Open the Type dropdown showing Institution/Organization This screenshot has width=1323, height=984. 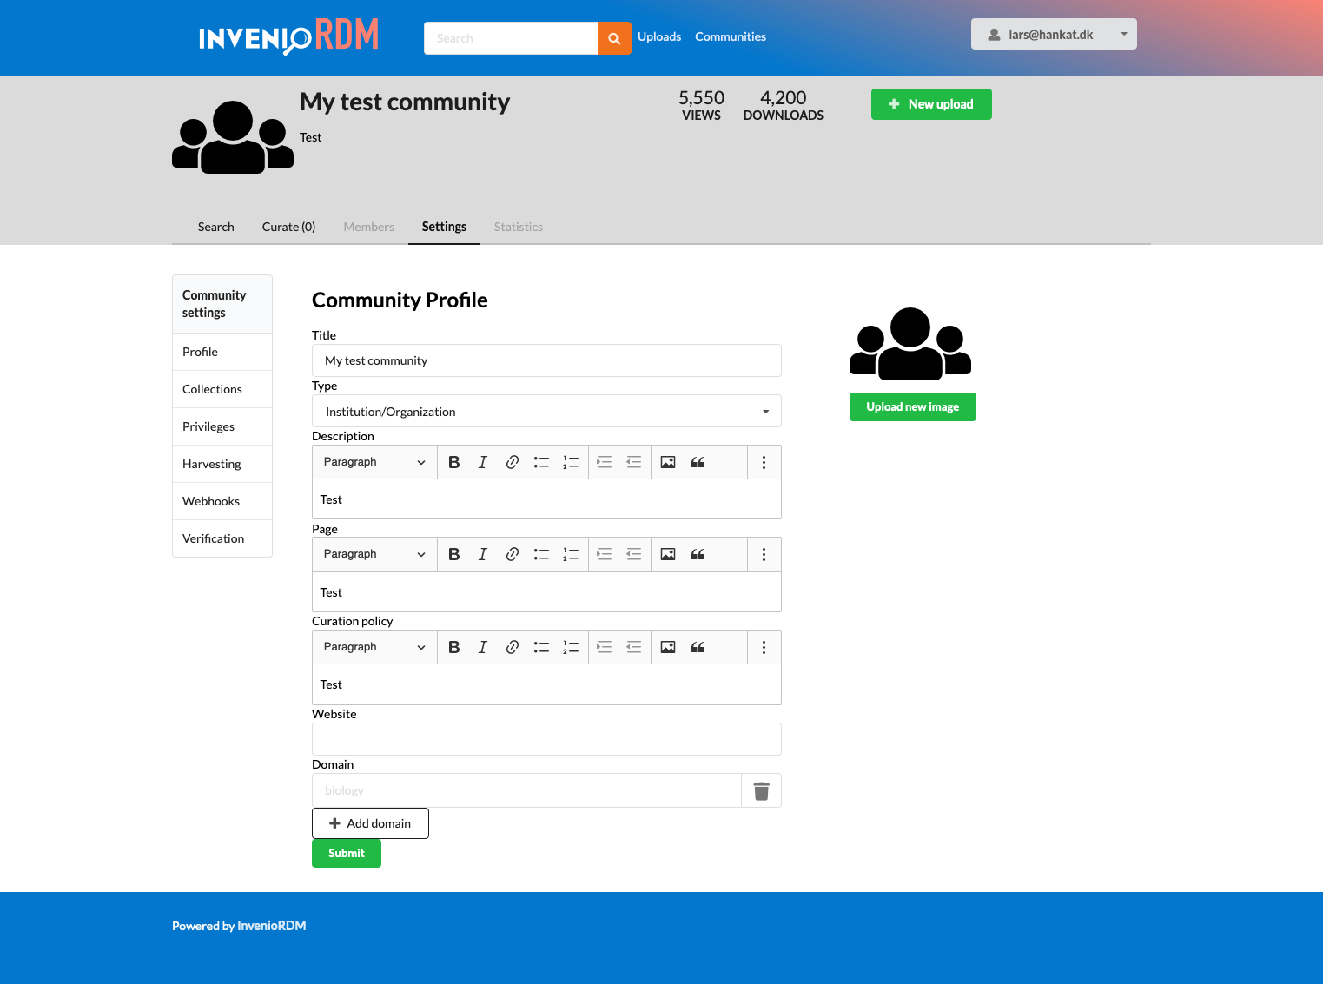point(546,412)
